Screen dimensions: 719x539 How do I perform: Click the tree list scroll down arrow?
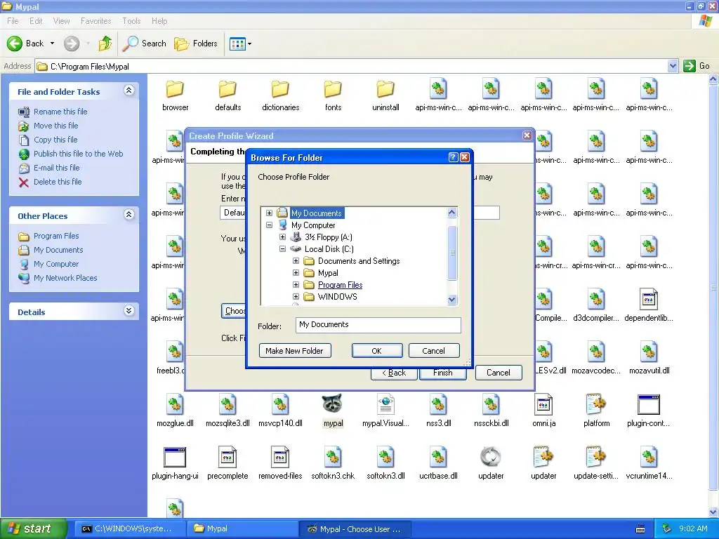pos(451,300)
